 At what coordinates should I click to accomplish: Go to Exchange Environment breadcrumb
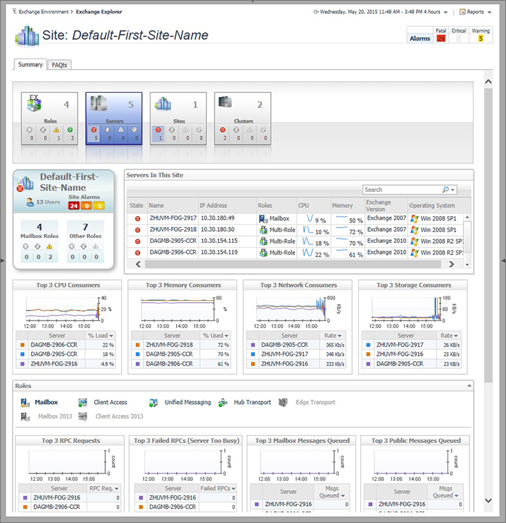(43, 12)
